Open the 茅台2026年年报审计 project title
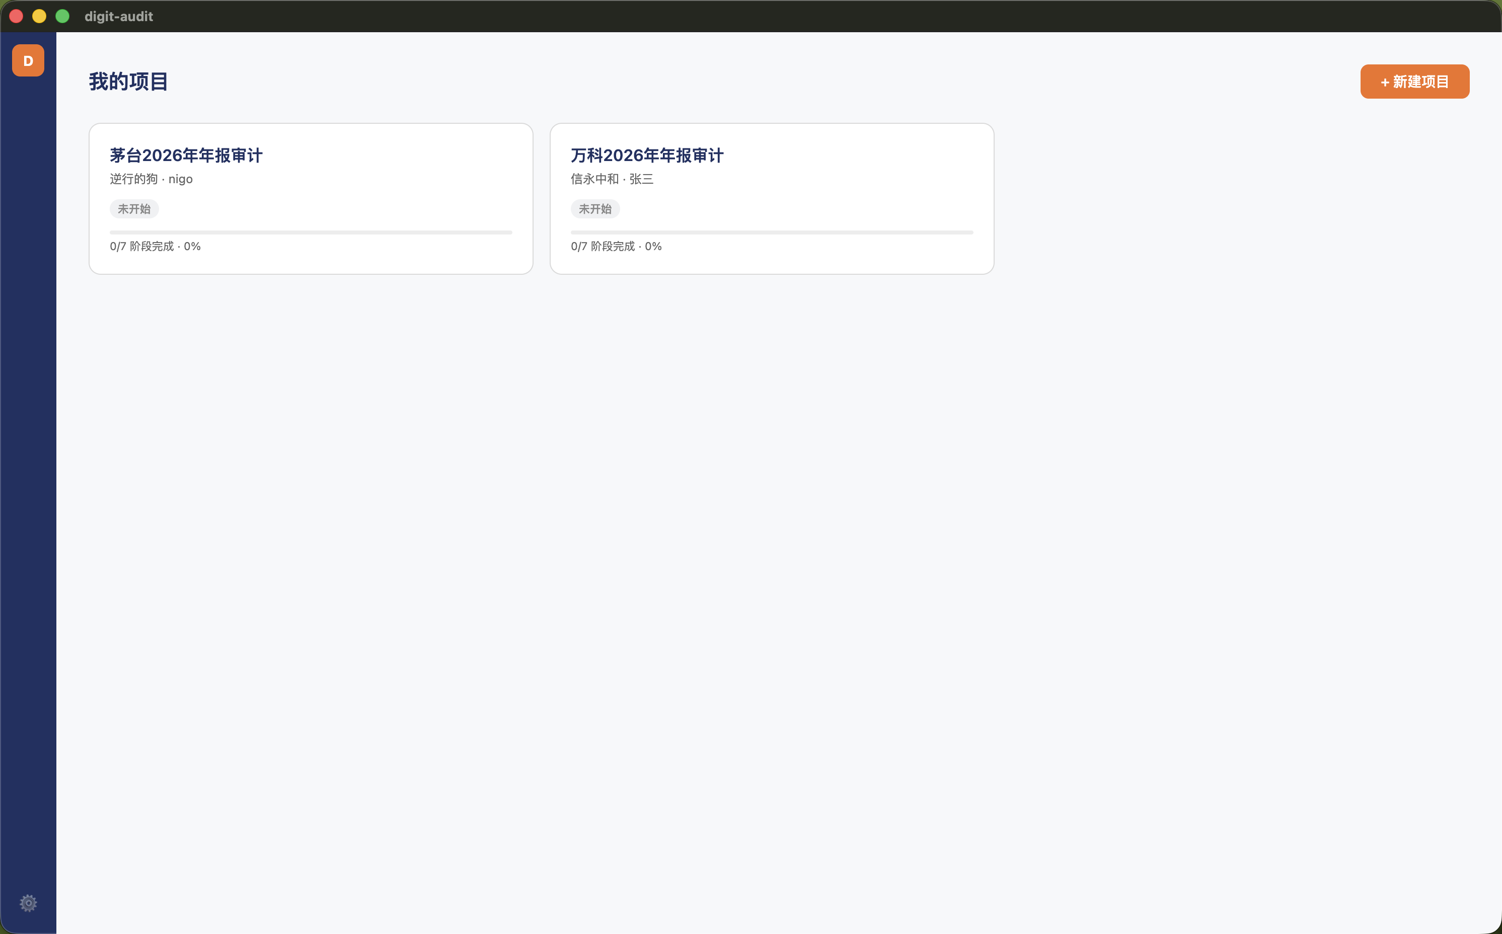 tap(186, 155)
